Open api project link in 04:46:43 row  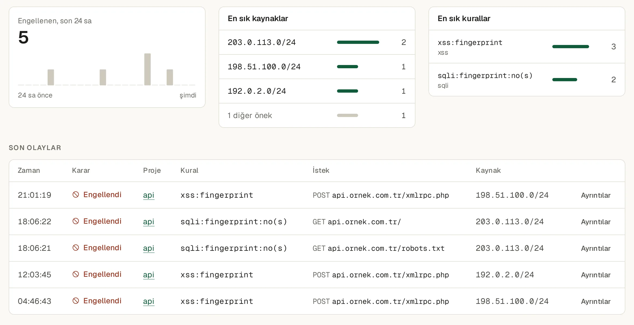point(148,301)
